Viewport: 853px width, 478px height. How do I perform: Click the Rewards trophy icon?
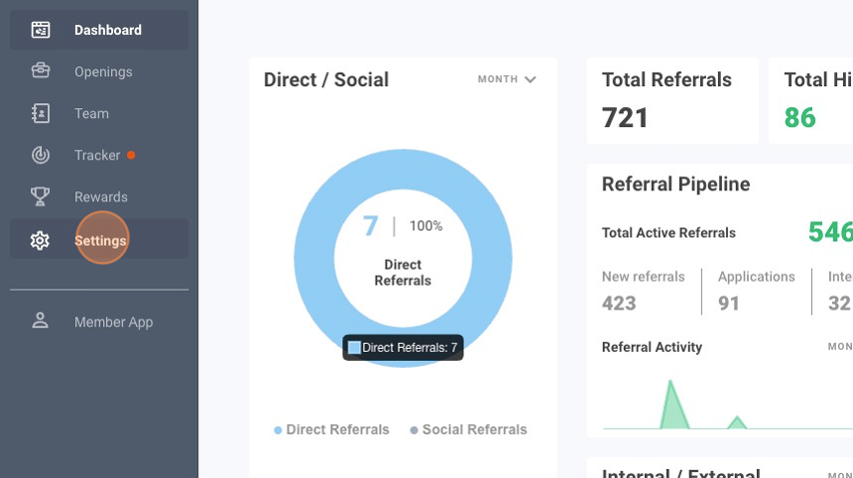[41, 196]
